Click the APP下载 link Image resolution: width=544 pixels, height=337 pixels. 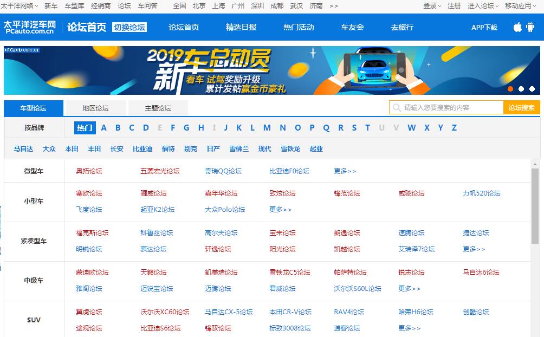pyautogui.click(x=484, y=28)
